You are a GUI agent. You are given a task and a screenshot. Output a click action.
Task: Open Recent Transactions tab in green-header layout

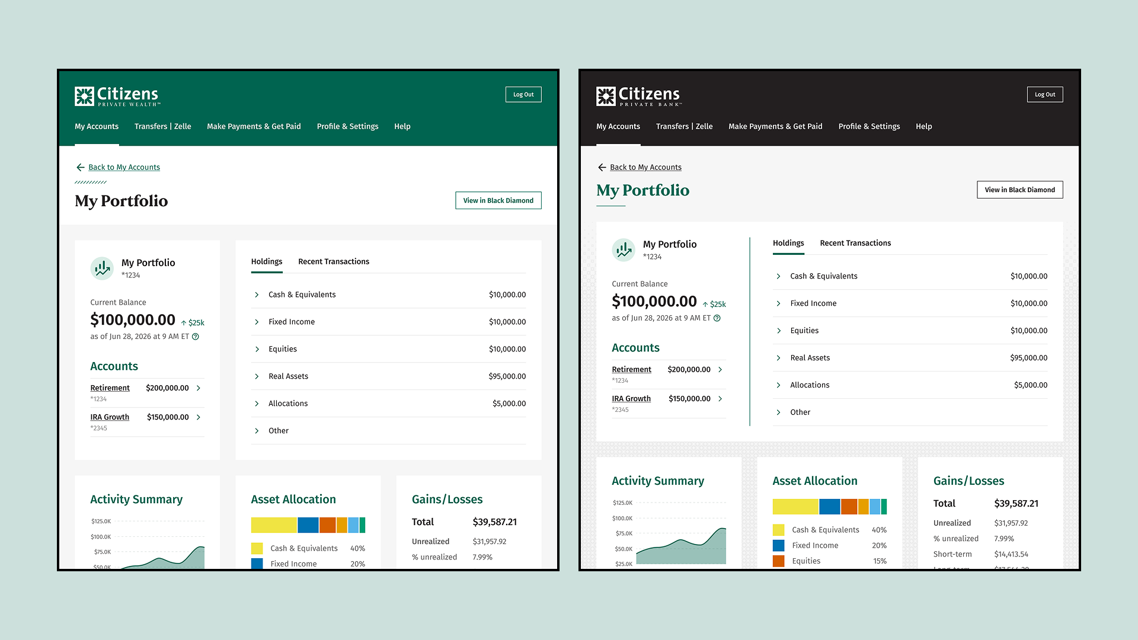(x=333, y=261)
